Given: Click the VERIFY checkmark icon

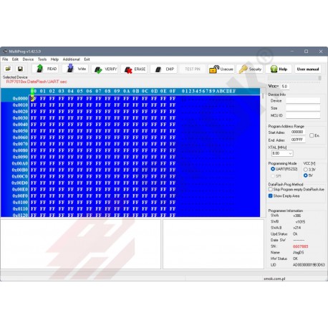Looking at the screenshot, I should click(98, 69).
